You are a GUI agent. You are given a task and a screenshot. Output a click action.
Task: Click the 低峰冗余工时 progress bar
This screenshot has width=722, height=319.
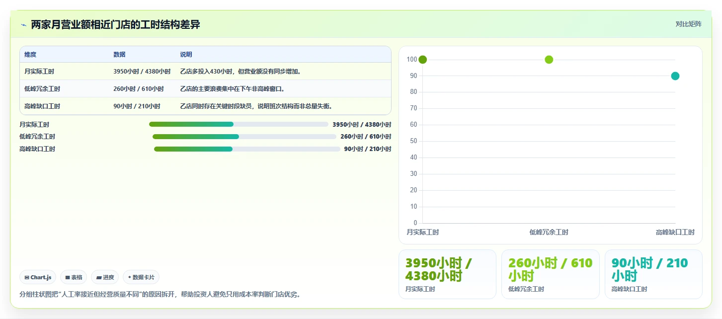244,137
